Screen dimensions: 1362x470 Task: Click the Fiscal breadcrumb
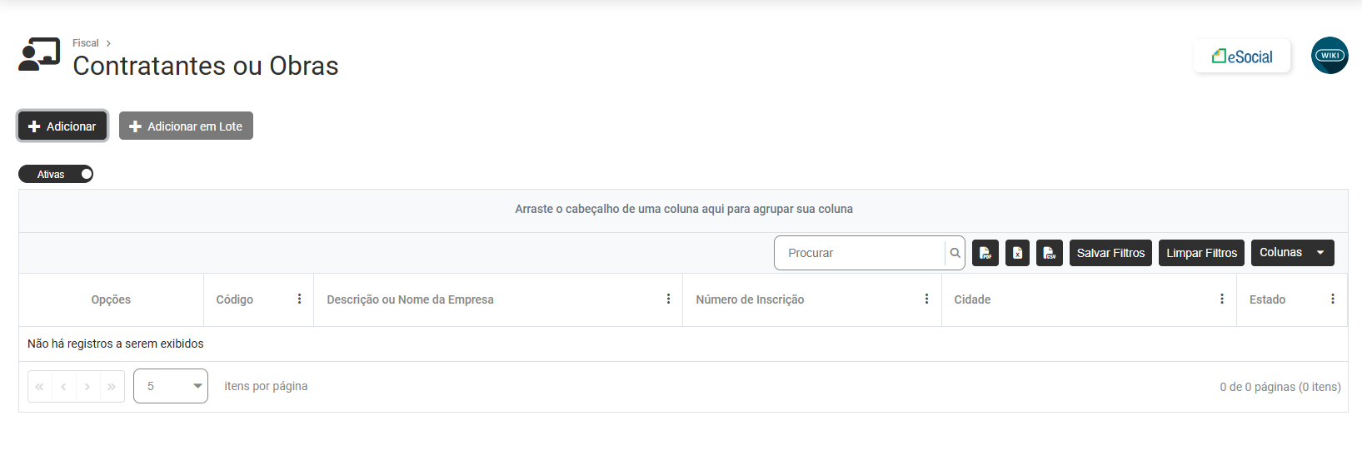[x=85, y=43]
